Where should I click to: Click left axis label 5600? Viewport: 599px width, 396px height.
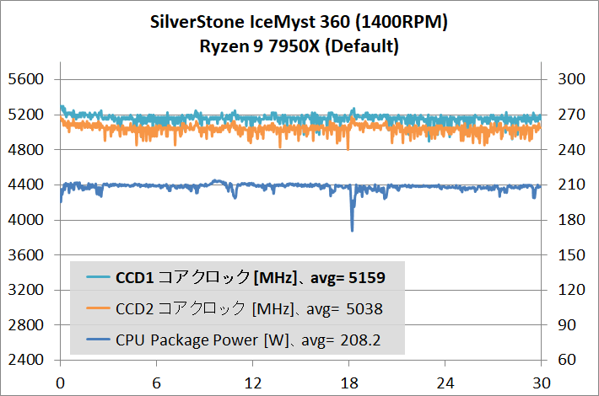click(26, 79)
